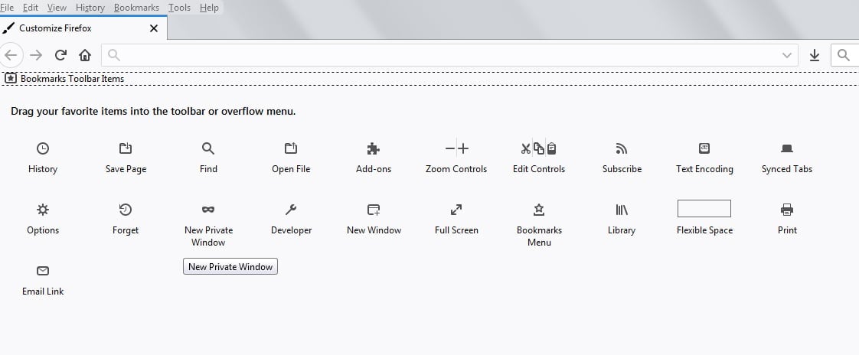Click the Text Encoding icon
The image size is (859, 355).
704,148
